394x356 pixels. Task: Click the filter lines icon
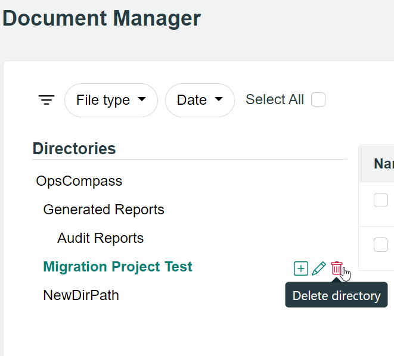(x=46, y=100)
